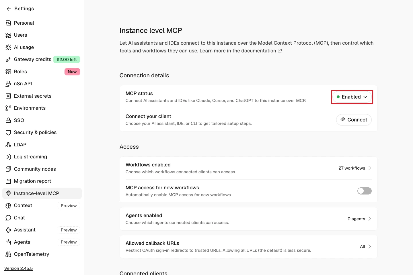Viewport: 413px width, 275px height.
Task: Click the Instance level MCP heading
Action: pyautogui.click(x=151, y=31)
